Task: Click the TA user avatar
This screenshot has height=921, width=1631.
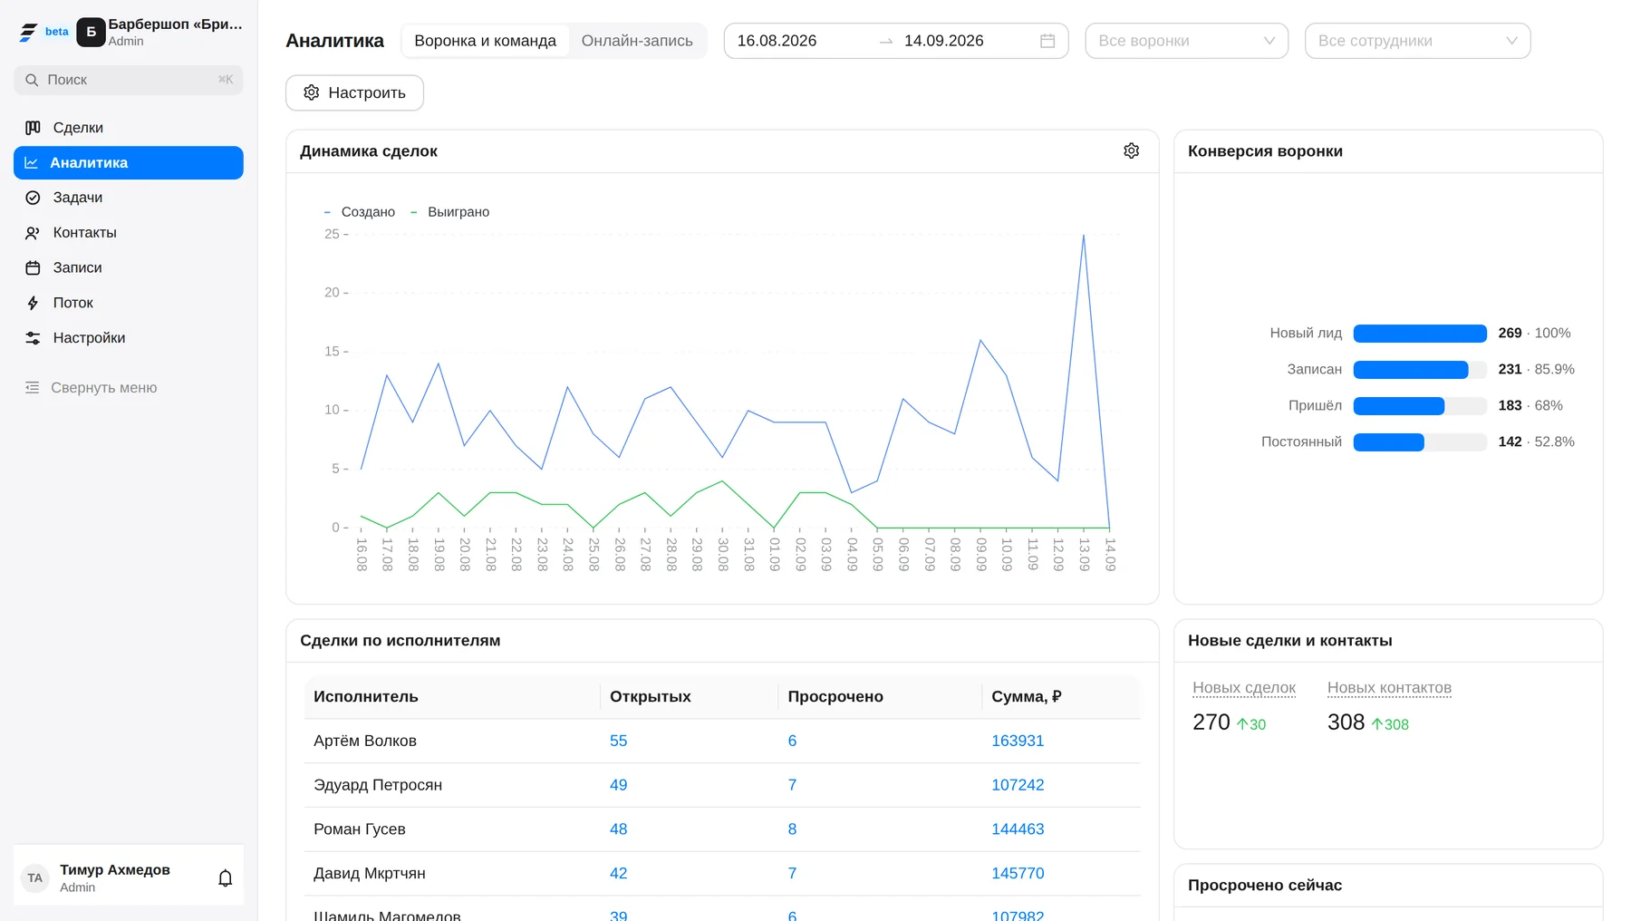Action: (34, 877)
